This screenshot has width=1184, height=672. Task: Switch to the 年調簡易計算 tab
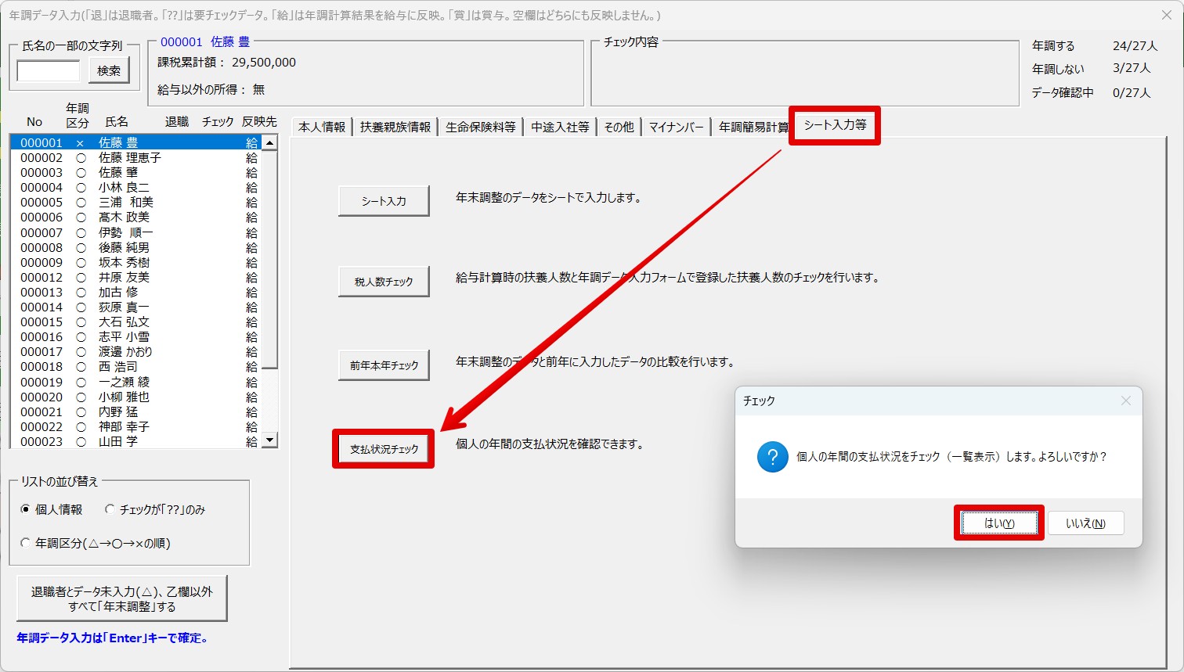753,127
